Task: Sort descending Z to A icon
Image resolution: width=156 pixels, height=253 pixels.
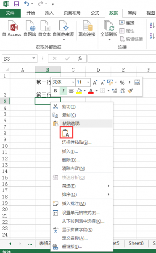Action: click(x=152, y=36)
